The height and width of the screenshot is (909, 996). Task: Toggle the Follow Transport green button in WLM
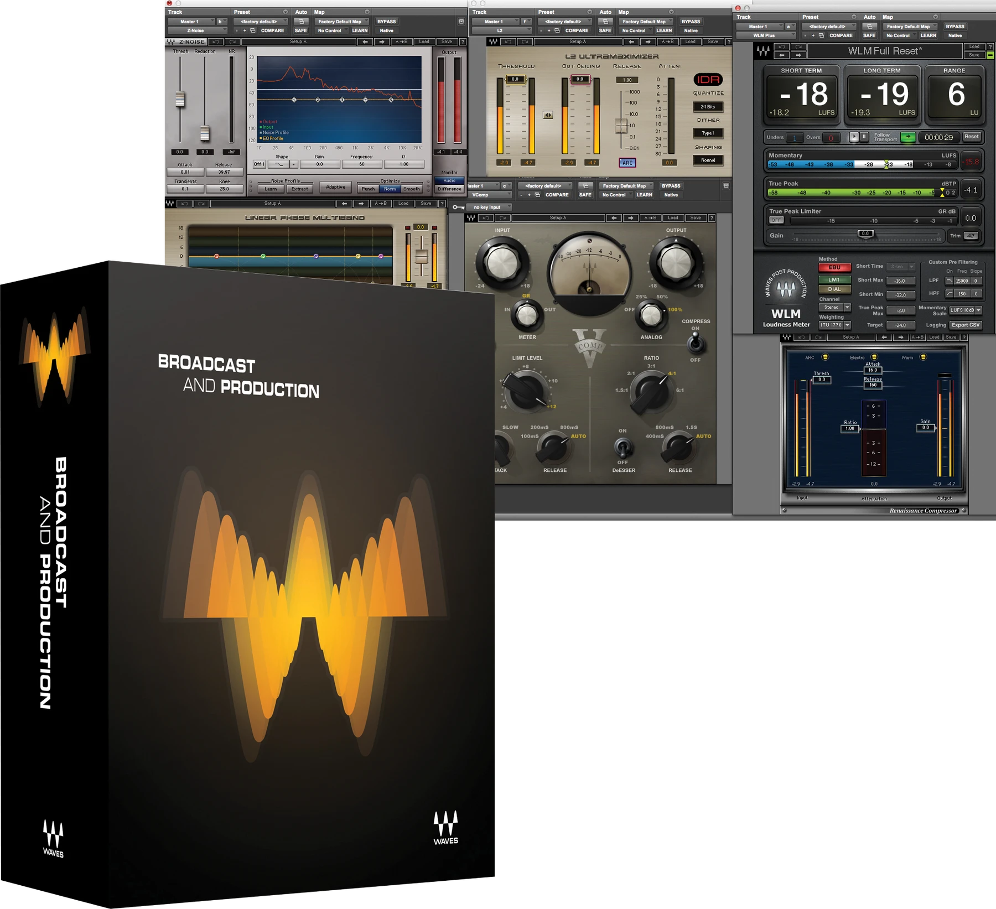pos(907,137)
